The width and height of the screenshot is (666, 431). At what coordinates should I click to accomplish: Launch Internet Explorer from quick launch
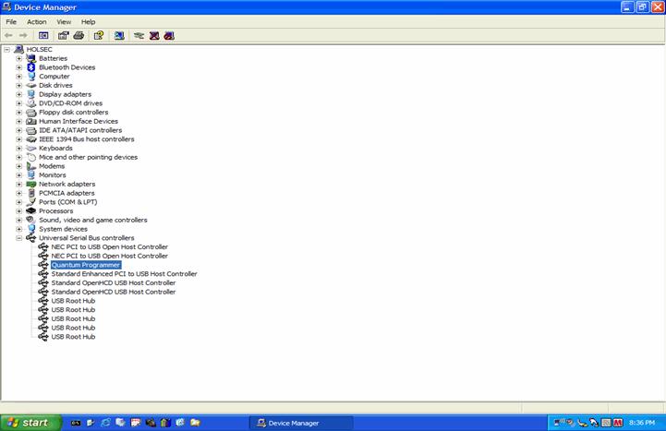(105, 423)
